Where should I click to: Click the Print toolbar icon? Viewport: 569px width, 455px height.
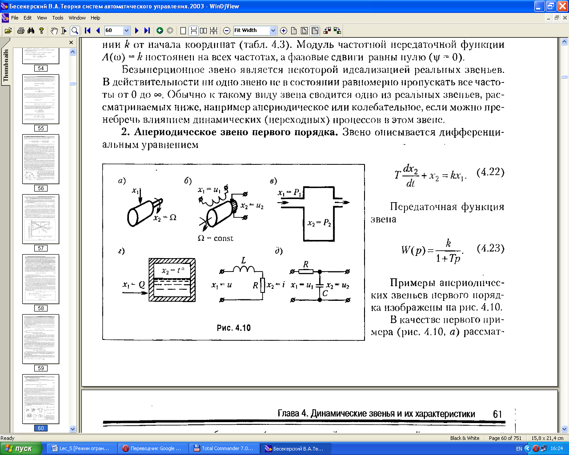20,31
